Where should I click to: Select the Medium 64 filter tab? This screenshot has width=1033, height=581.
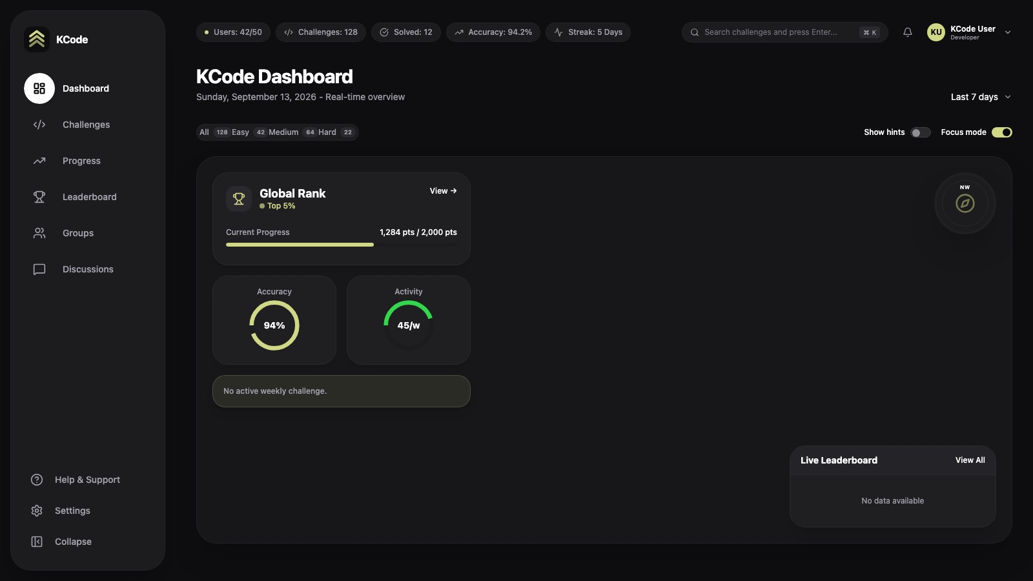click(x=292, y=132)
